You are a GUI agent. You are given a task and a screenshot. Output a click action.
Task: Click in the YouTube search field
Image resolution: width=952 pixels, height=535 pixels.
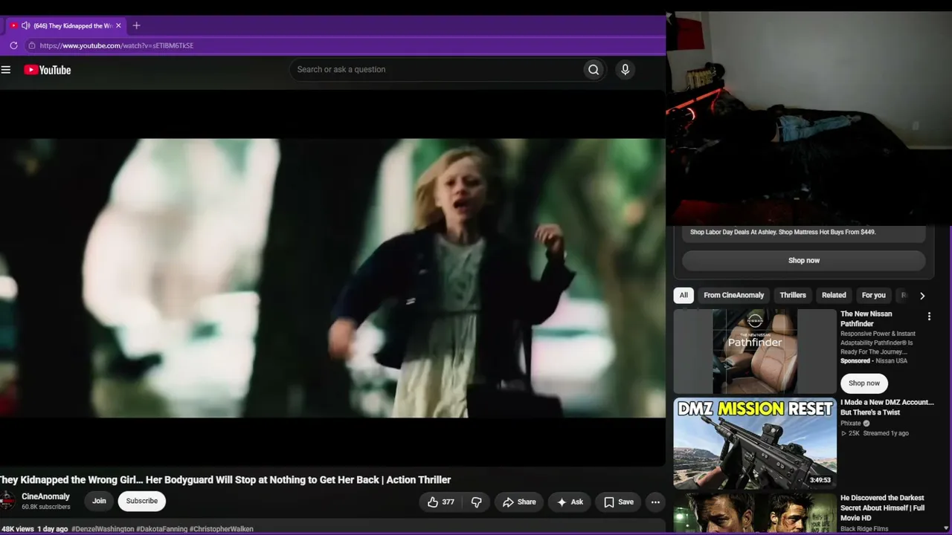(437, 70)
